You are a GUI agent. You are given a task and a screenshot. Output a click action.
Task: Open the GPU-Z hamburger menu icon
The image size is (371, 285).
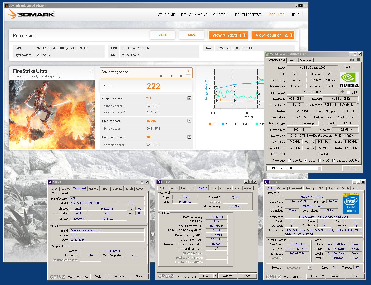coord(359,60)
